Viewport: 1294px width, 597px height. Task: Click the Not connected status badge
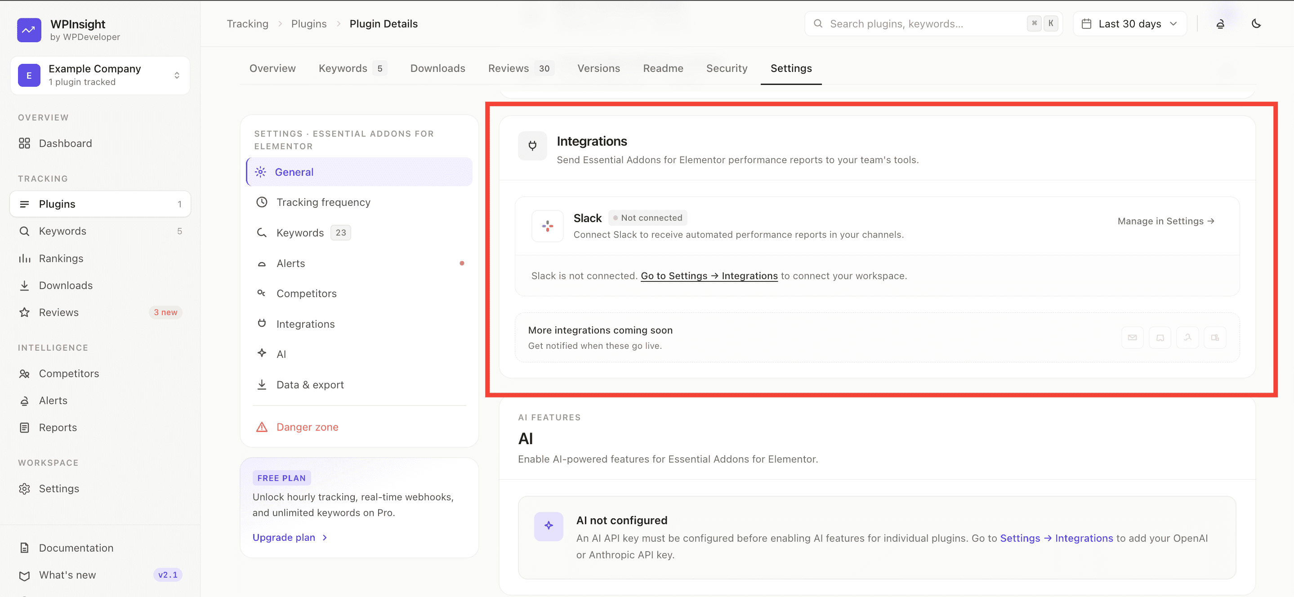click(647, 218)
